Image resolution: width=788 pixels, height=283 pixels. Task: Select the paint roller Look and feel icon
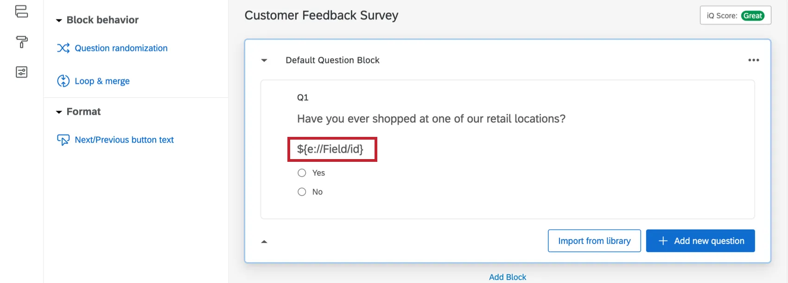pyautogui.click(x=21, y=42)
